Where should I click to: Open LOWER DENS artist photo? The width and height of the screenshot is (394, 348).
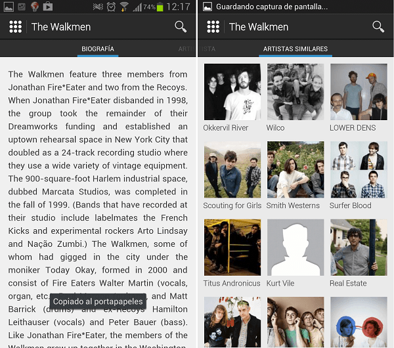click(359, 92)
